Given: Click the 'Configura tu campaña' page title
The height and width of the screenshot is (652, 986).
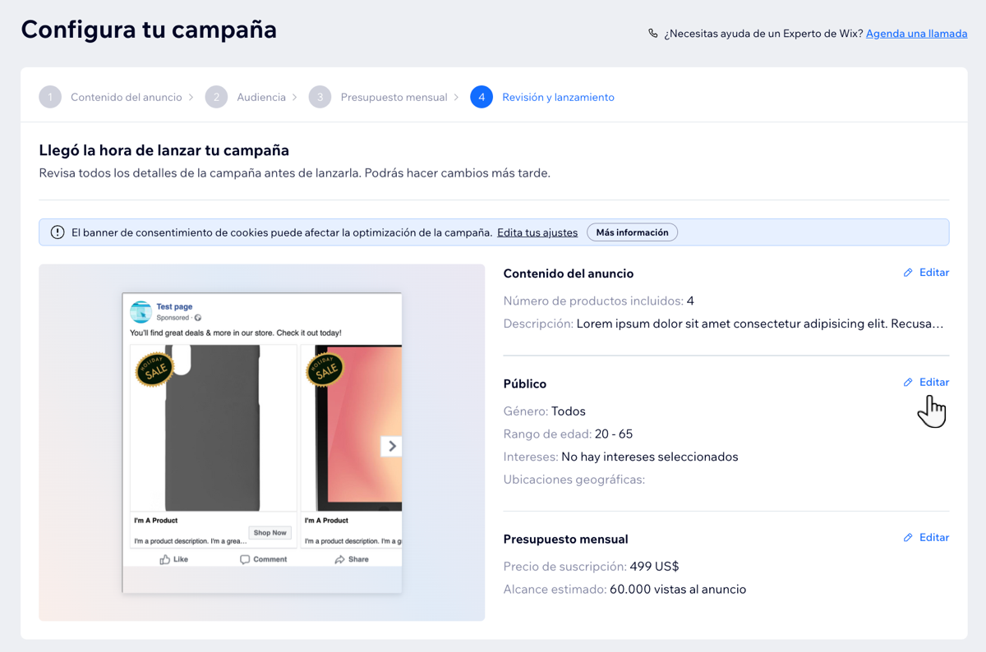Looking at the screenshot, I should point(149,30).
